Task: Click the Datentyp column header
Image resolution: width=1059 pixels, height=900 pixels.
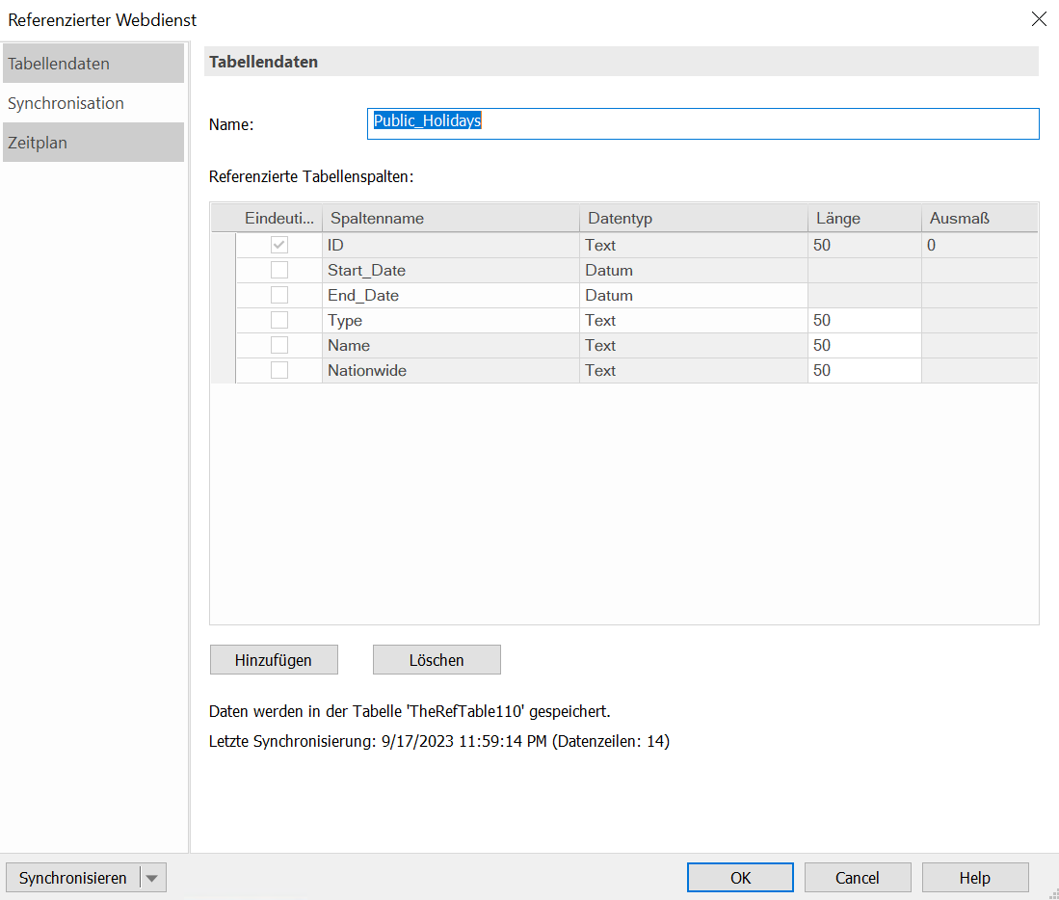Action: pos(694,218)
